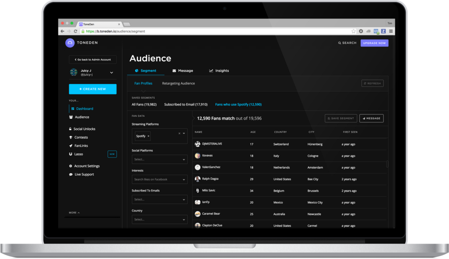Open fan row IanFp
This screenshot has height=259, width=449.
290,202
